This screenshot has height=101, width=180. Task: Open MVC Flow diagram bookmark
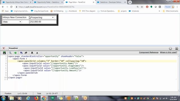(87, 11)
